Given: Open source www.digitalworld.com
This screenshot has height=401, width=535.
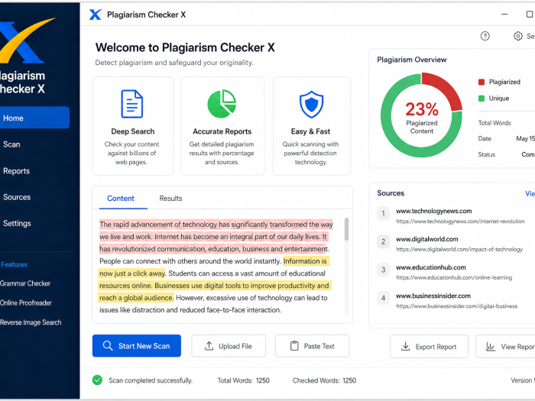Looking at the screenshot, I should click(426, 239).
